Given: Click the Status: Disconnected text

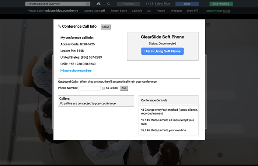Looking at the screenshot, I should tap(163, 44).
